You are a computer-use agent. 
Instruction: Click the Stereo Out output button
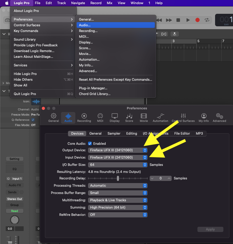coord(15,199)
